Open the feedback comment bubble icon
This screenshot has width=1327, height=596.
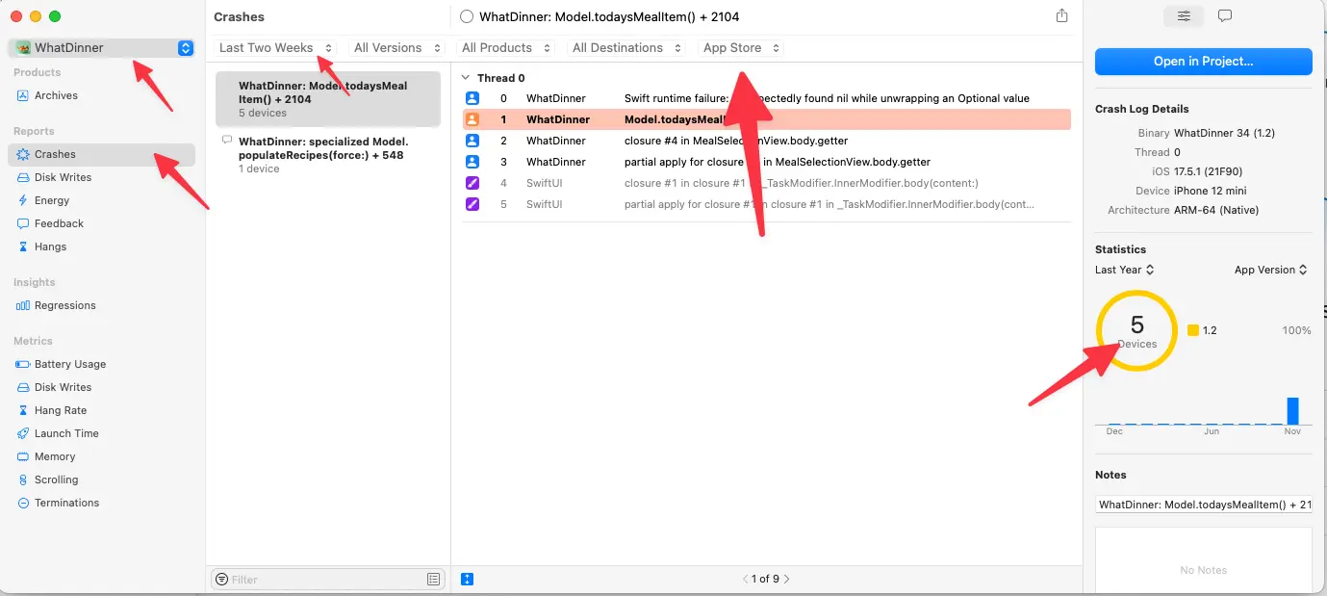1225,16
